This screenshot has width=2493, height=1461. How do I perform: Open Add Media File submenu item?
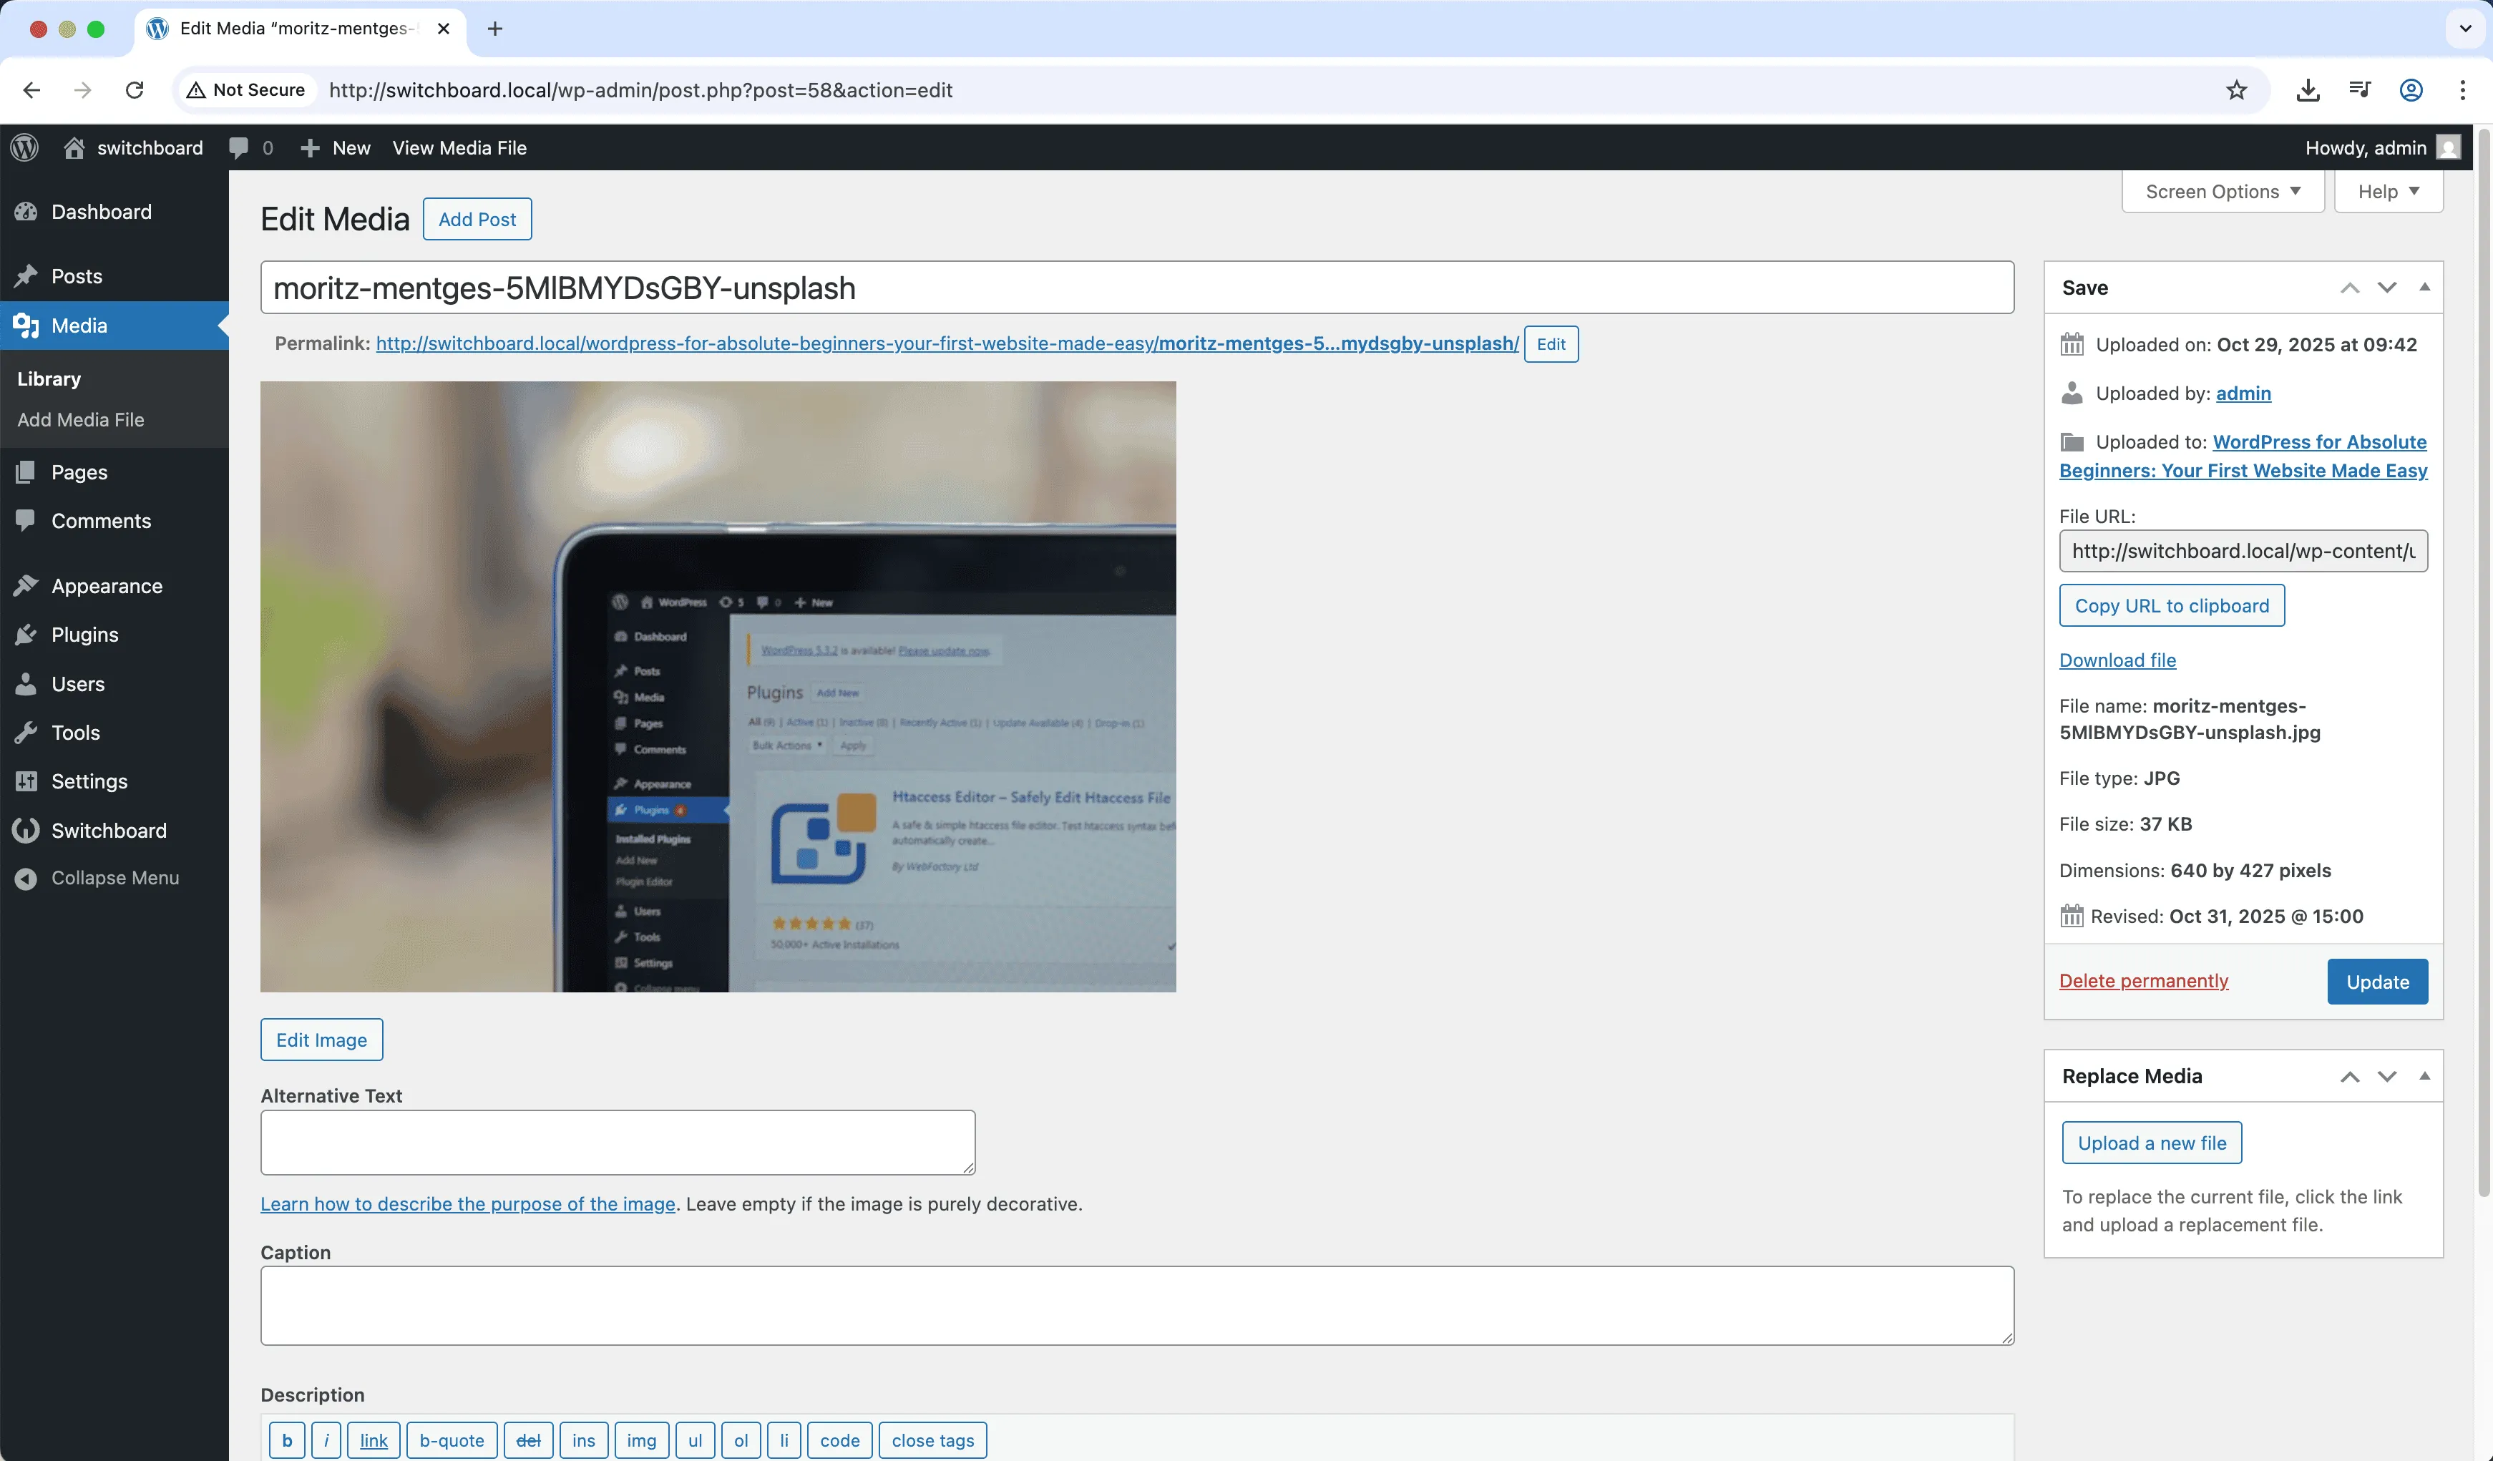(80, 419)
